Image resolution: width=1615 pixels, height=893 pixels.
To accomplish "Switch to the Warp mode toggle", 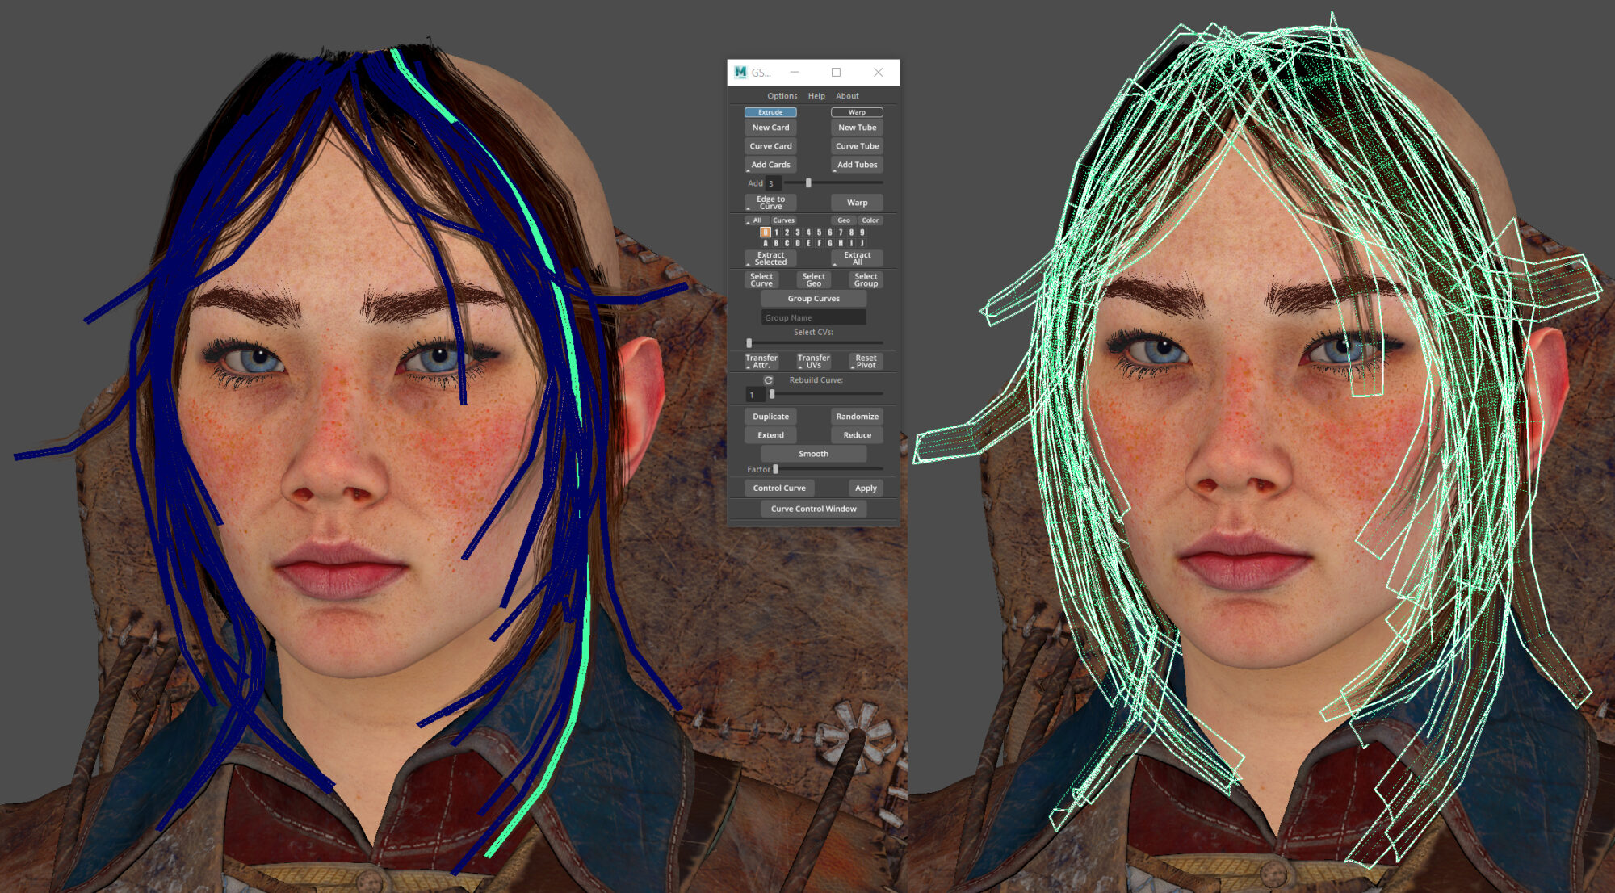I will [x=857, y=112].
